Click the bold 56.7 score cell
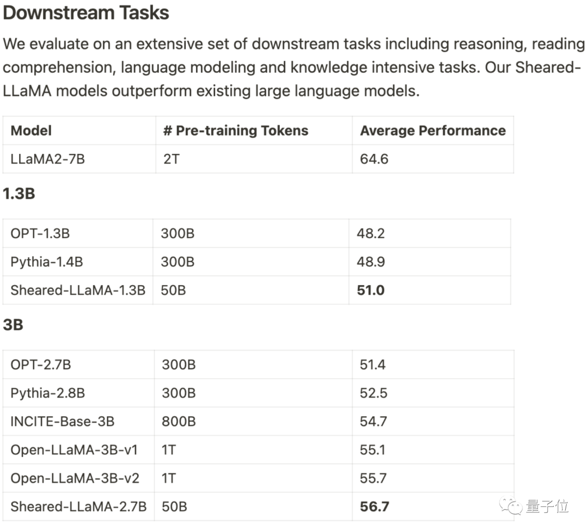The width and height of the screenshot is (588, 532). click(x=375, y=506)
